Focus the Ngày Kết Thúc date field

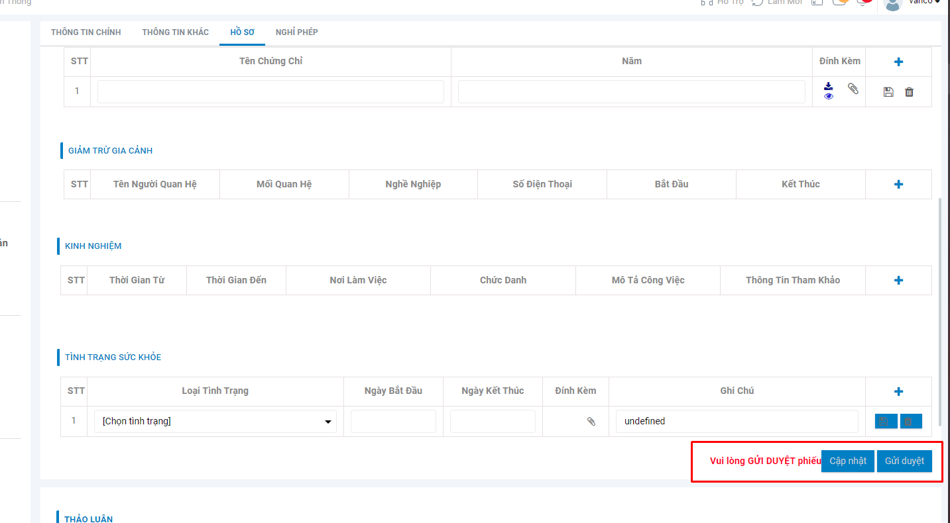[493, 421]
